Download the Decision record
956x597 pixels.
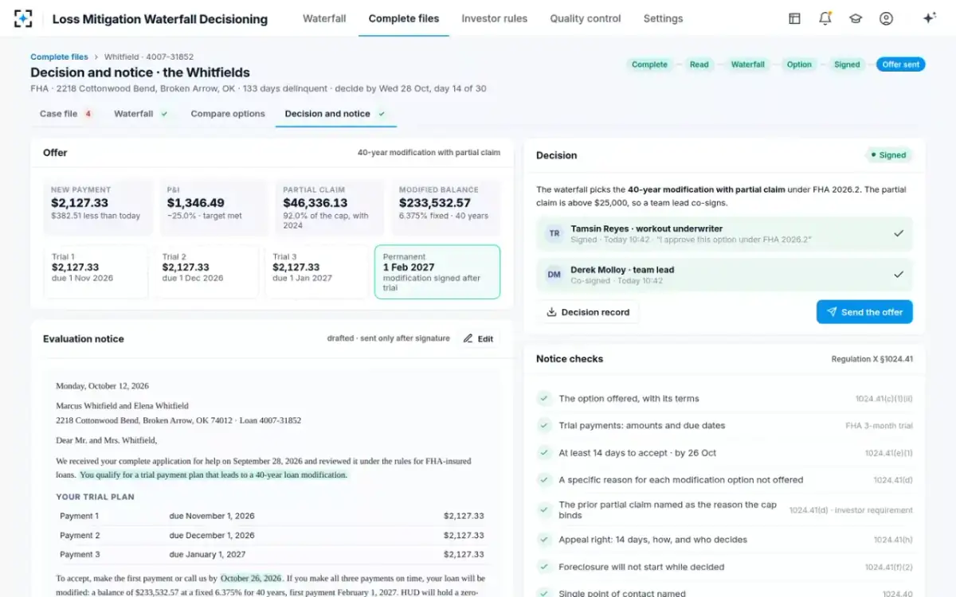588,312
